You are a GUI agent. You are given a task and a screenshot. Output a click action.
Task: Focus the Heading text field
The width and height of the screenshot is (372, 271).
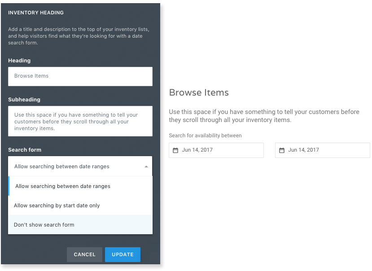pyautogui.click(x=80, y=76)
